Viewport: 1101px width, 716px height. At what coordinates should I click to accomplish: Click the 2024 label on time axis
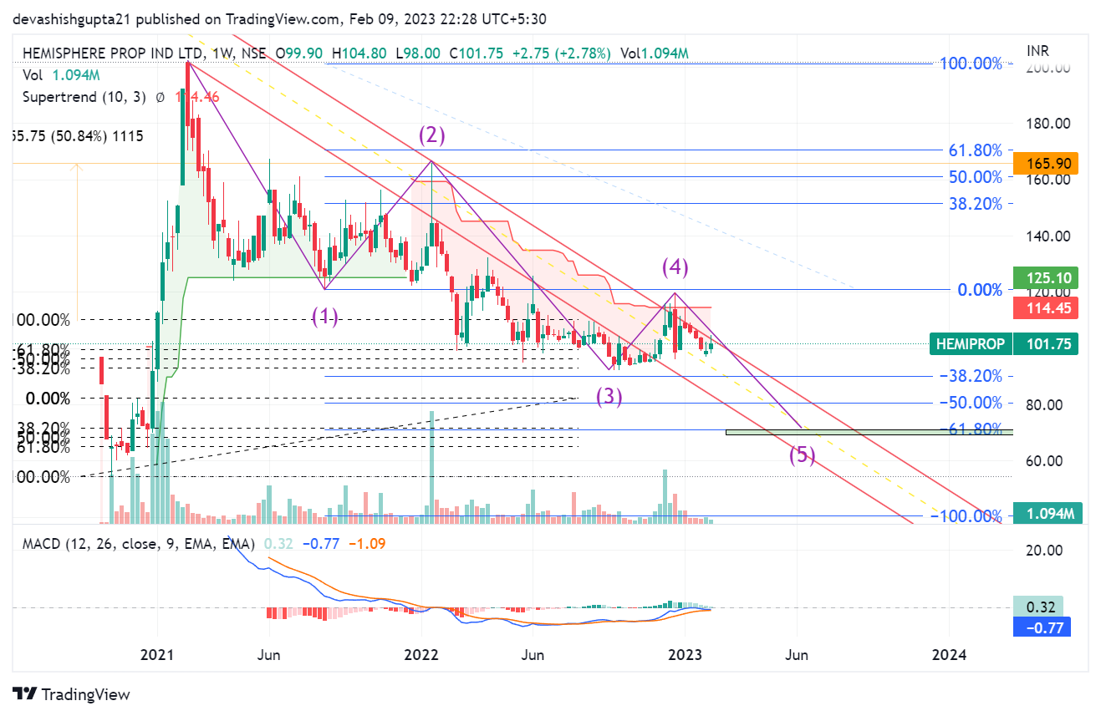(x=949, y=655)
